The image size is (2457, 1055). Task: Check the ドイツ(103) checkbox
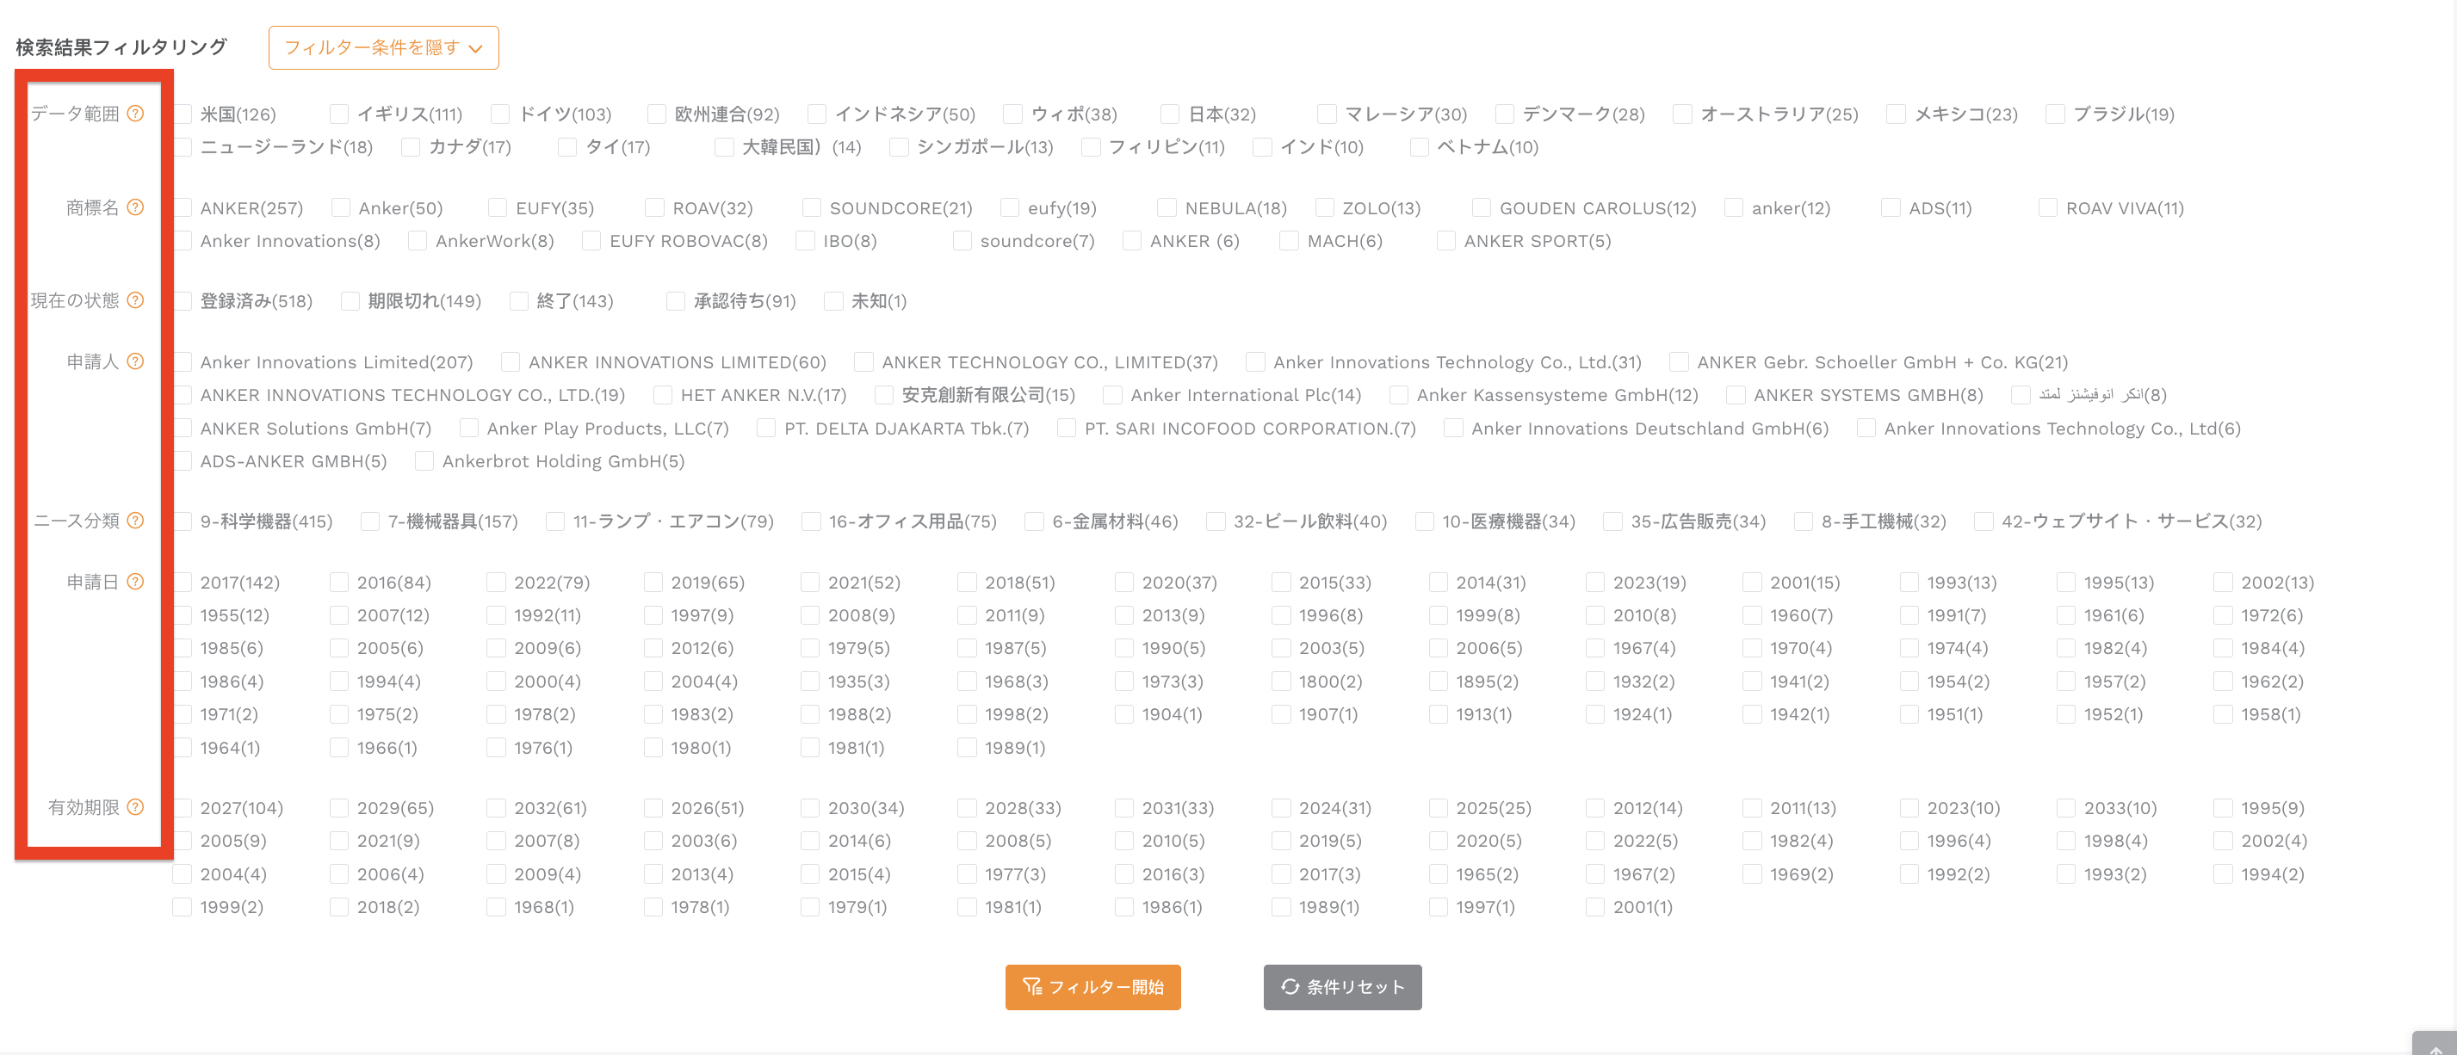[x=500, y=114]
